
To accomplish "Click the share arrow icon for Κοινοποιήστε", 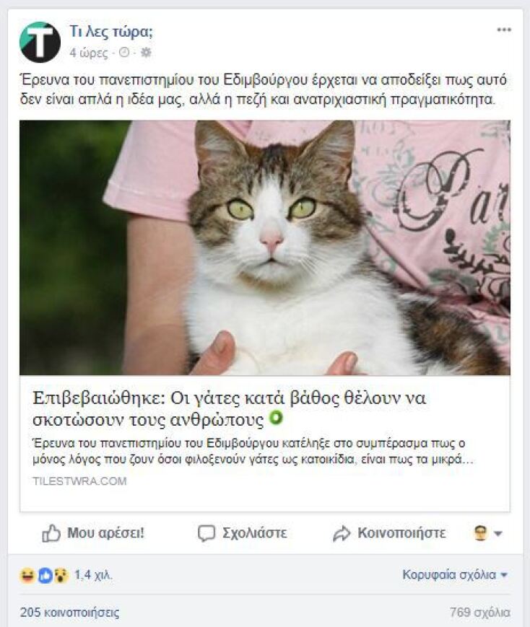I will coord(342,533).
